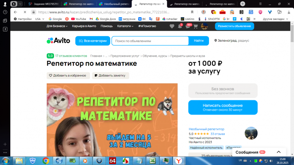Click the Обучение, курсы breadcrumb

[155, 56]
